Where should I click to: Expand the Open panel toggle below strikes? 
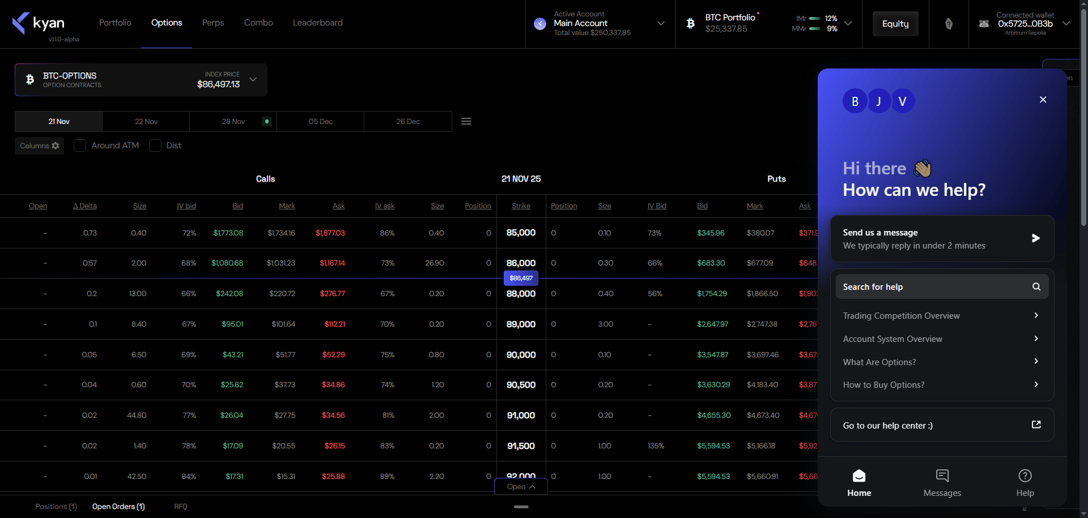point(521,487)
